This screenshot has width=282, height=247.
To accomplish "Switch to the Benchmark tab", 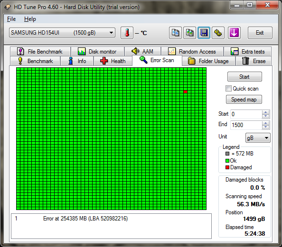I will (x=36, y=61).
